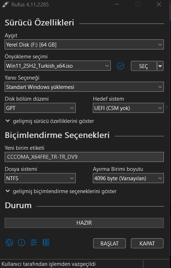Image resolution: width=171 pixels, height=268 pixels.
Task: Open the About info icon
Action: (x=22, y=242)
